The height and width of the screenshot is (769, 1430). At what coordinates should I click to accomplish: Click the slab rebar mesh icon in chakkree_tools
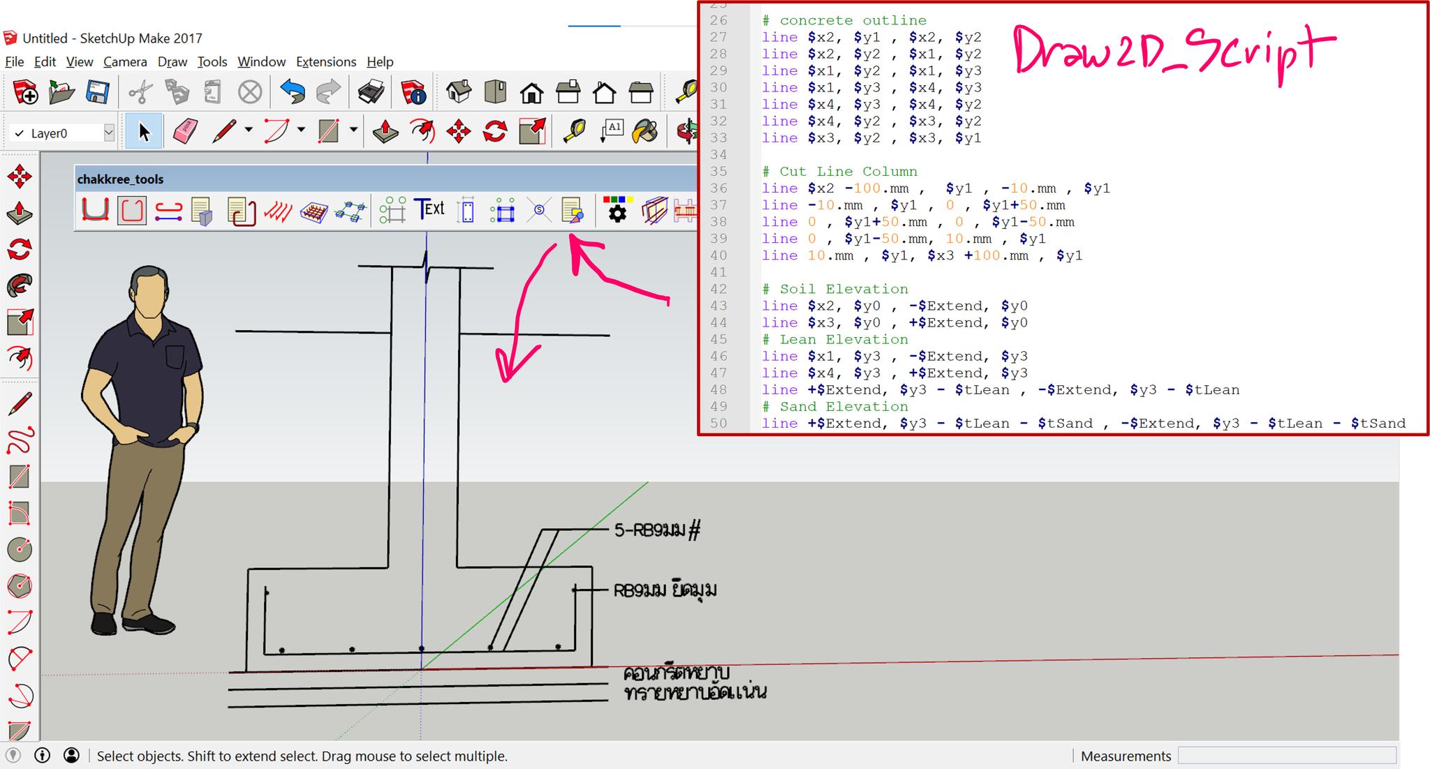[x=314, y=211]
